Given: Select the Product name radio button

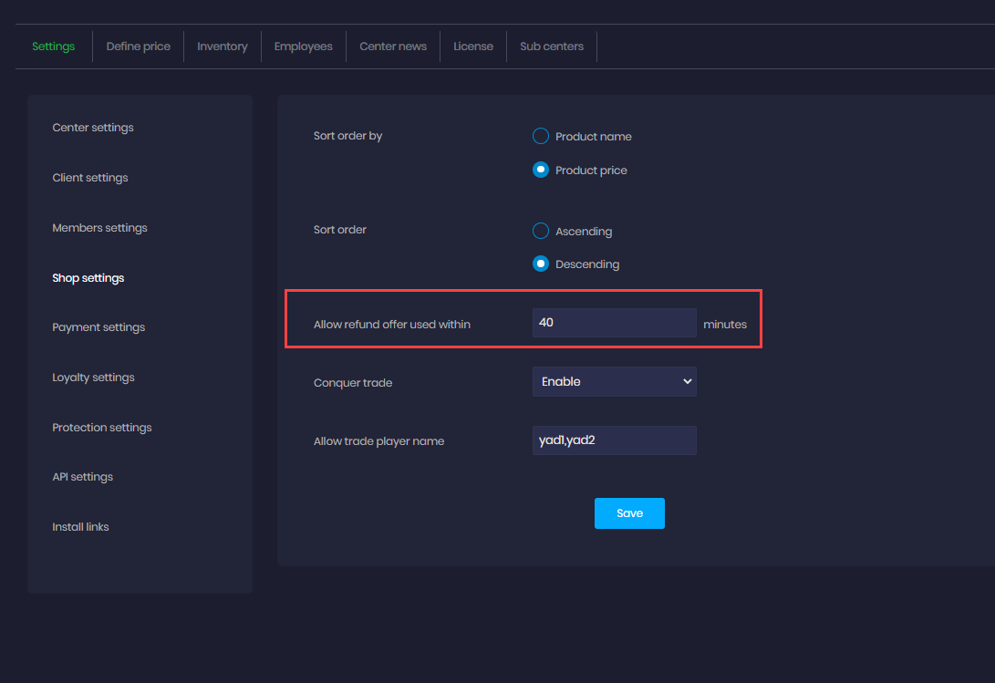Looking at the screenshot, I should [541, 136].
